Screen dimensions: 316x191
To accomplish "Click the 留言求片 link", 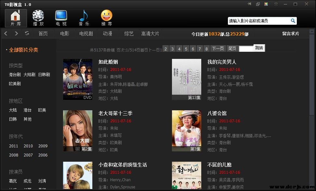I will click(291, 34).
